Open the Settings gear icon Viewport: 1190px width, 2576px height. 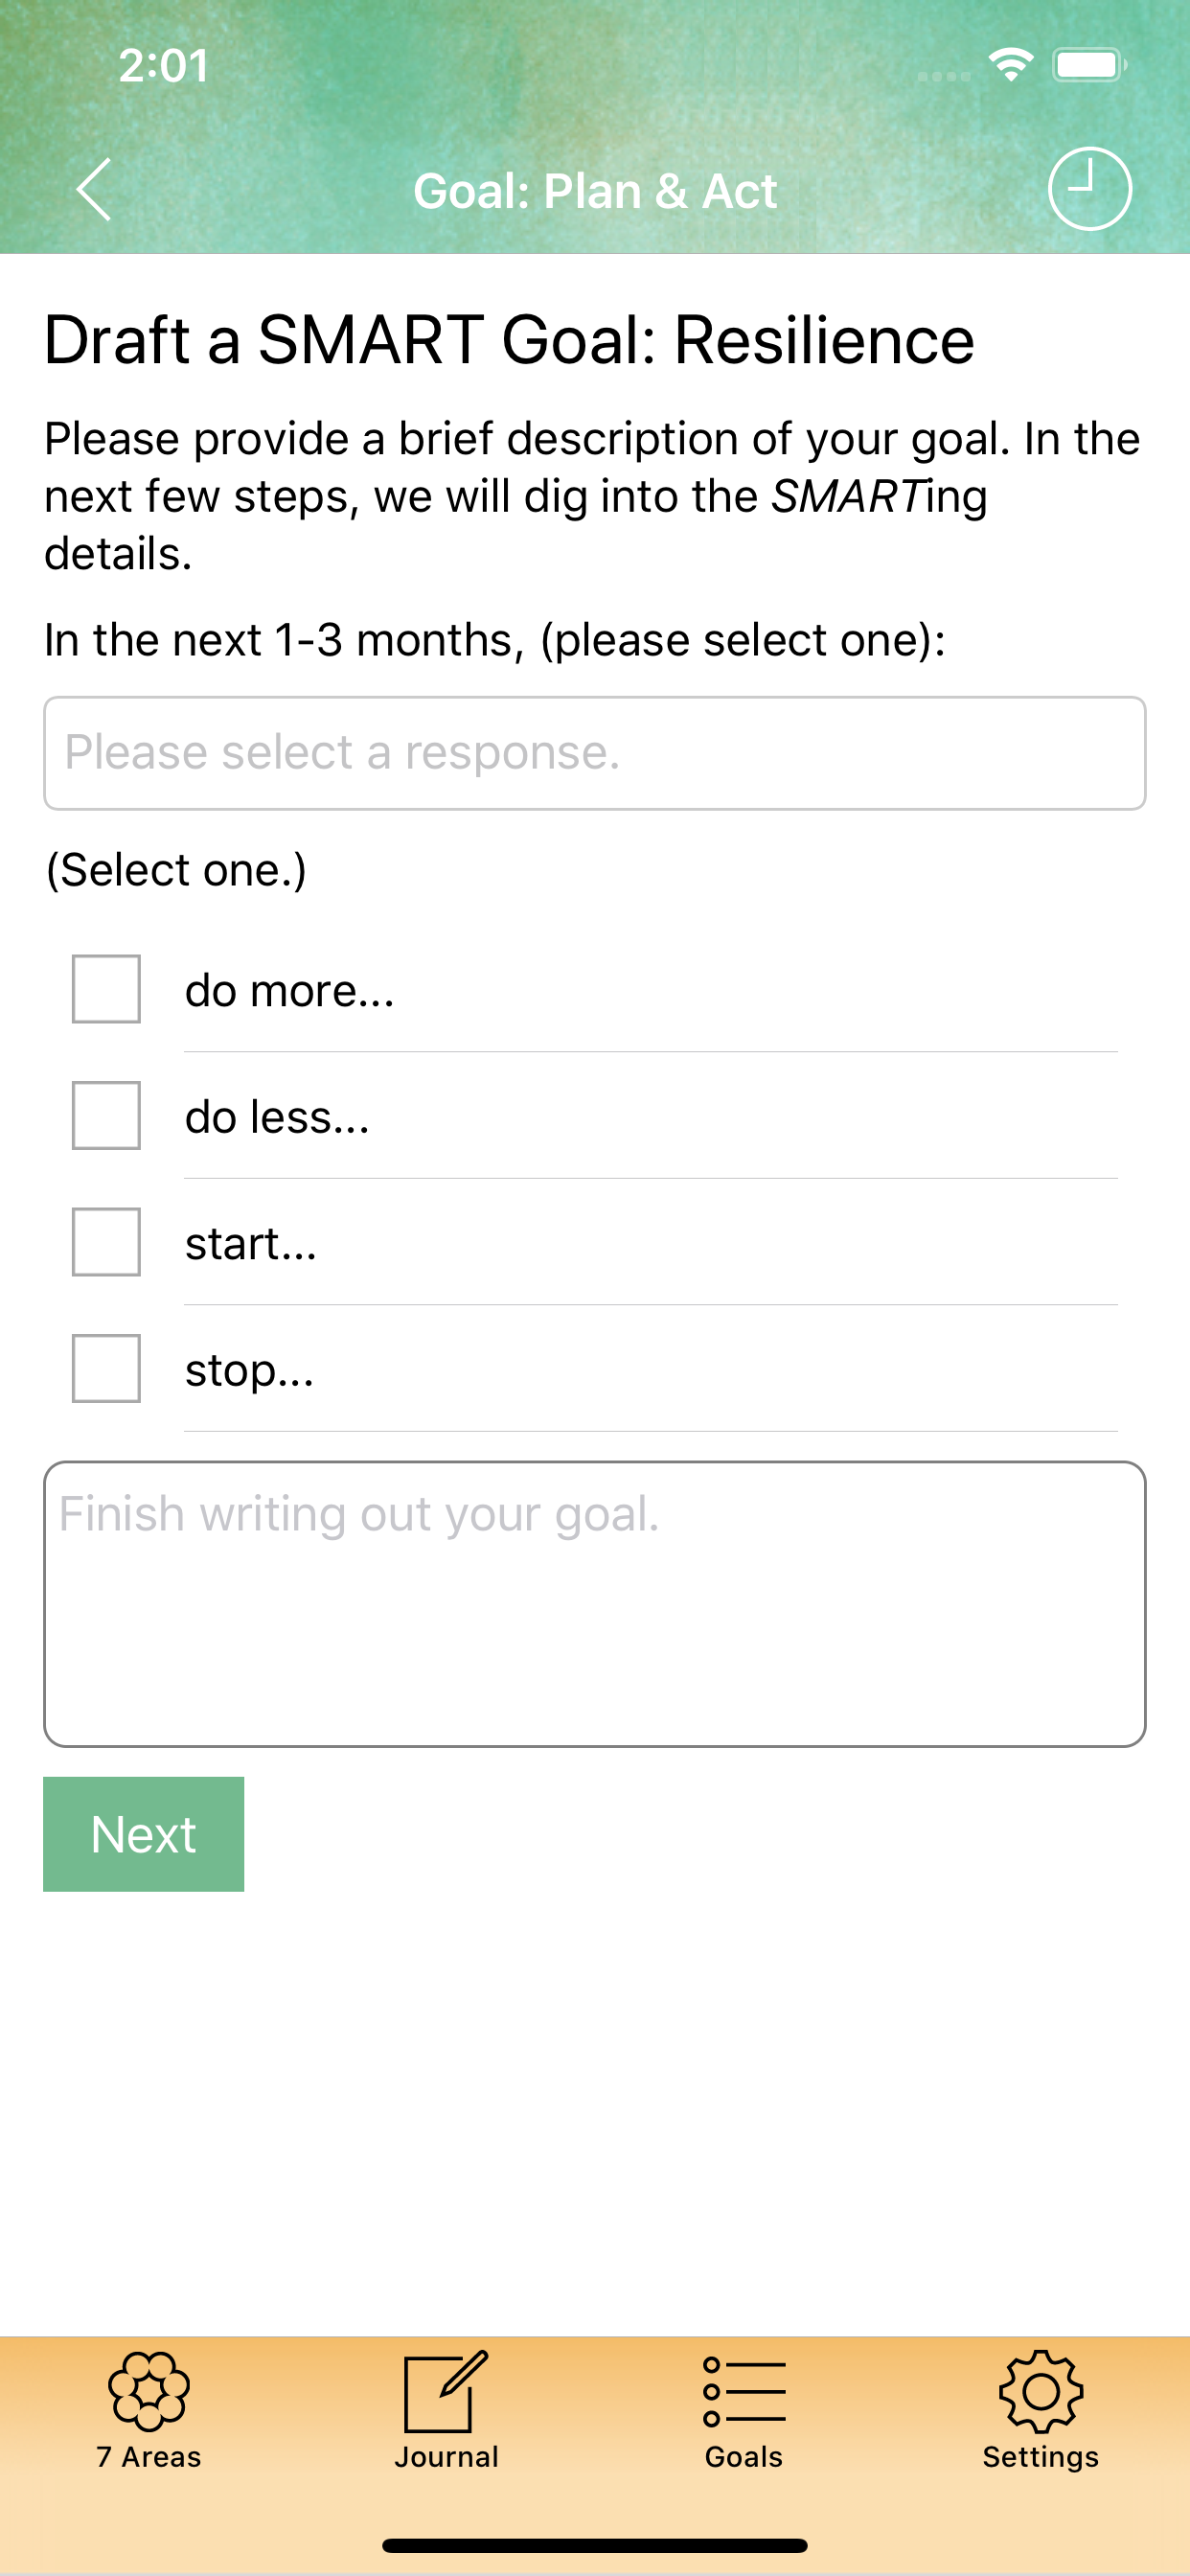pyautogui.click(x=1040, y=2391)
